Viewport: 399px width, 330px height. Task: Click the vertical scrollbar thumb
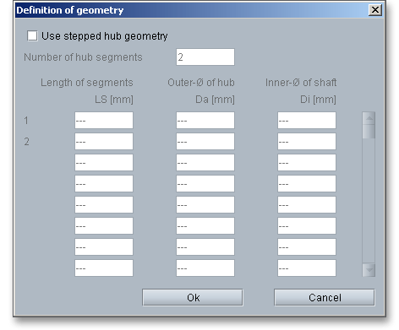369,132
